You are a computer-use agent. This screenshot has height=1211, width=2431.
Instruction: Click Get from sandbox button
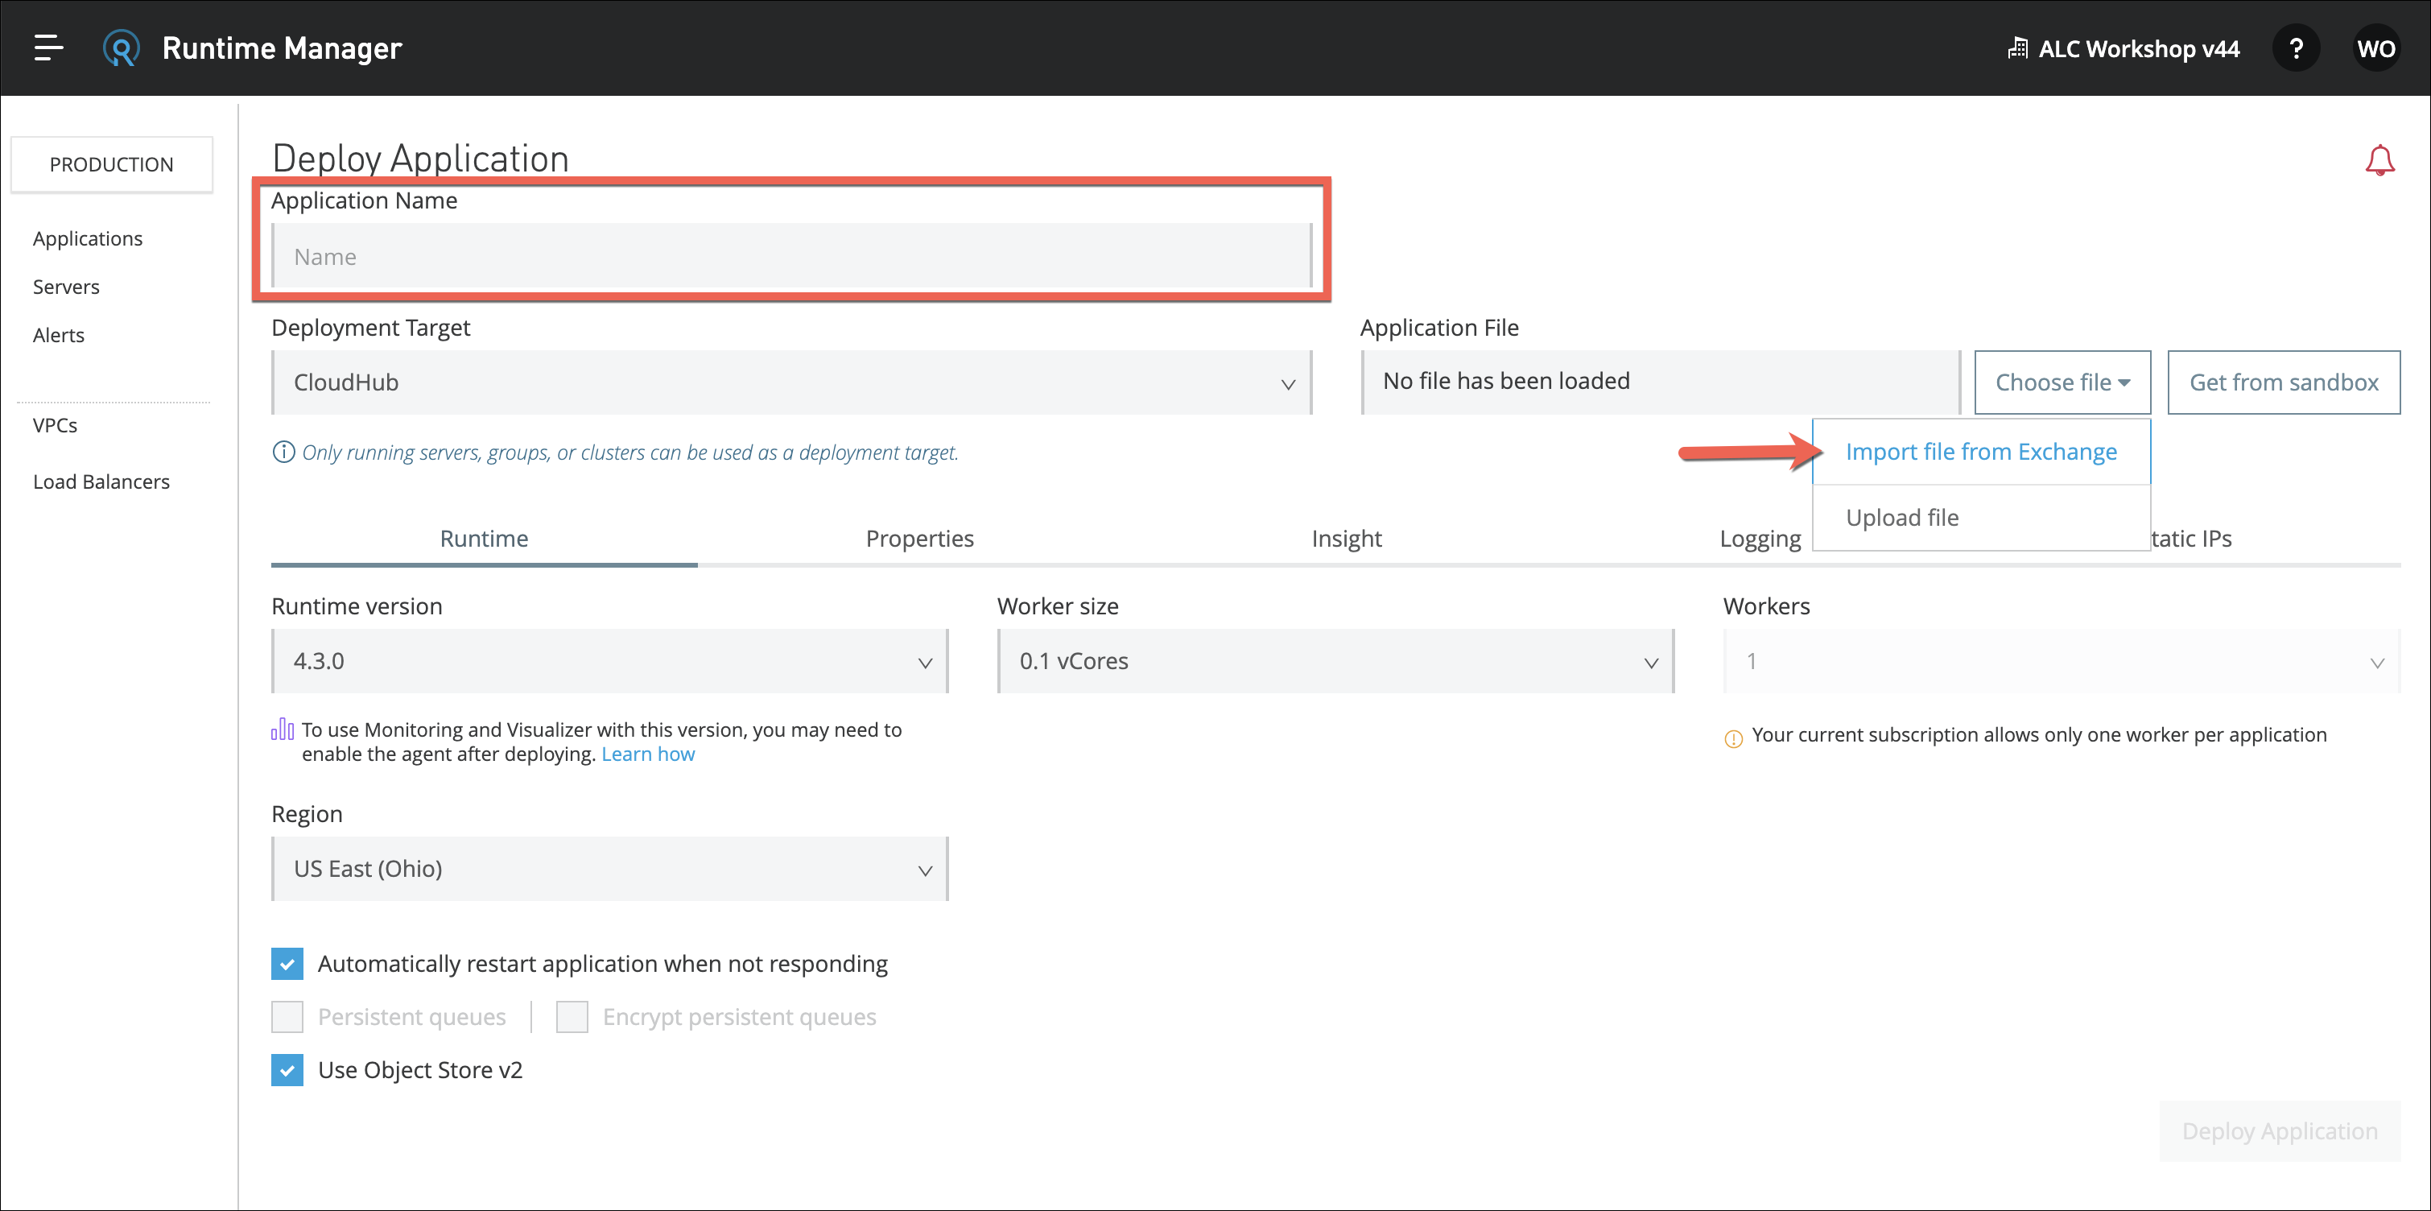[2284, 382]
